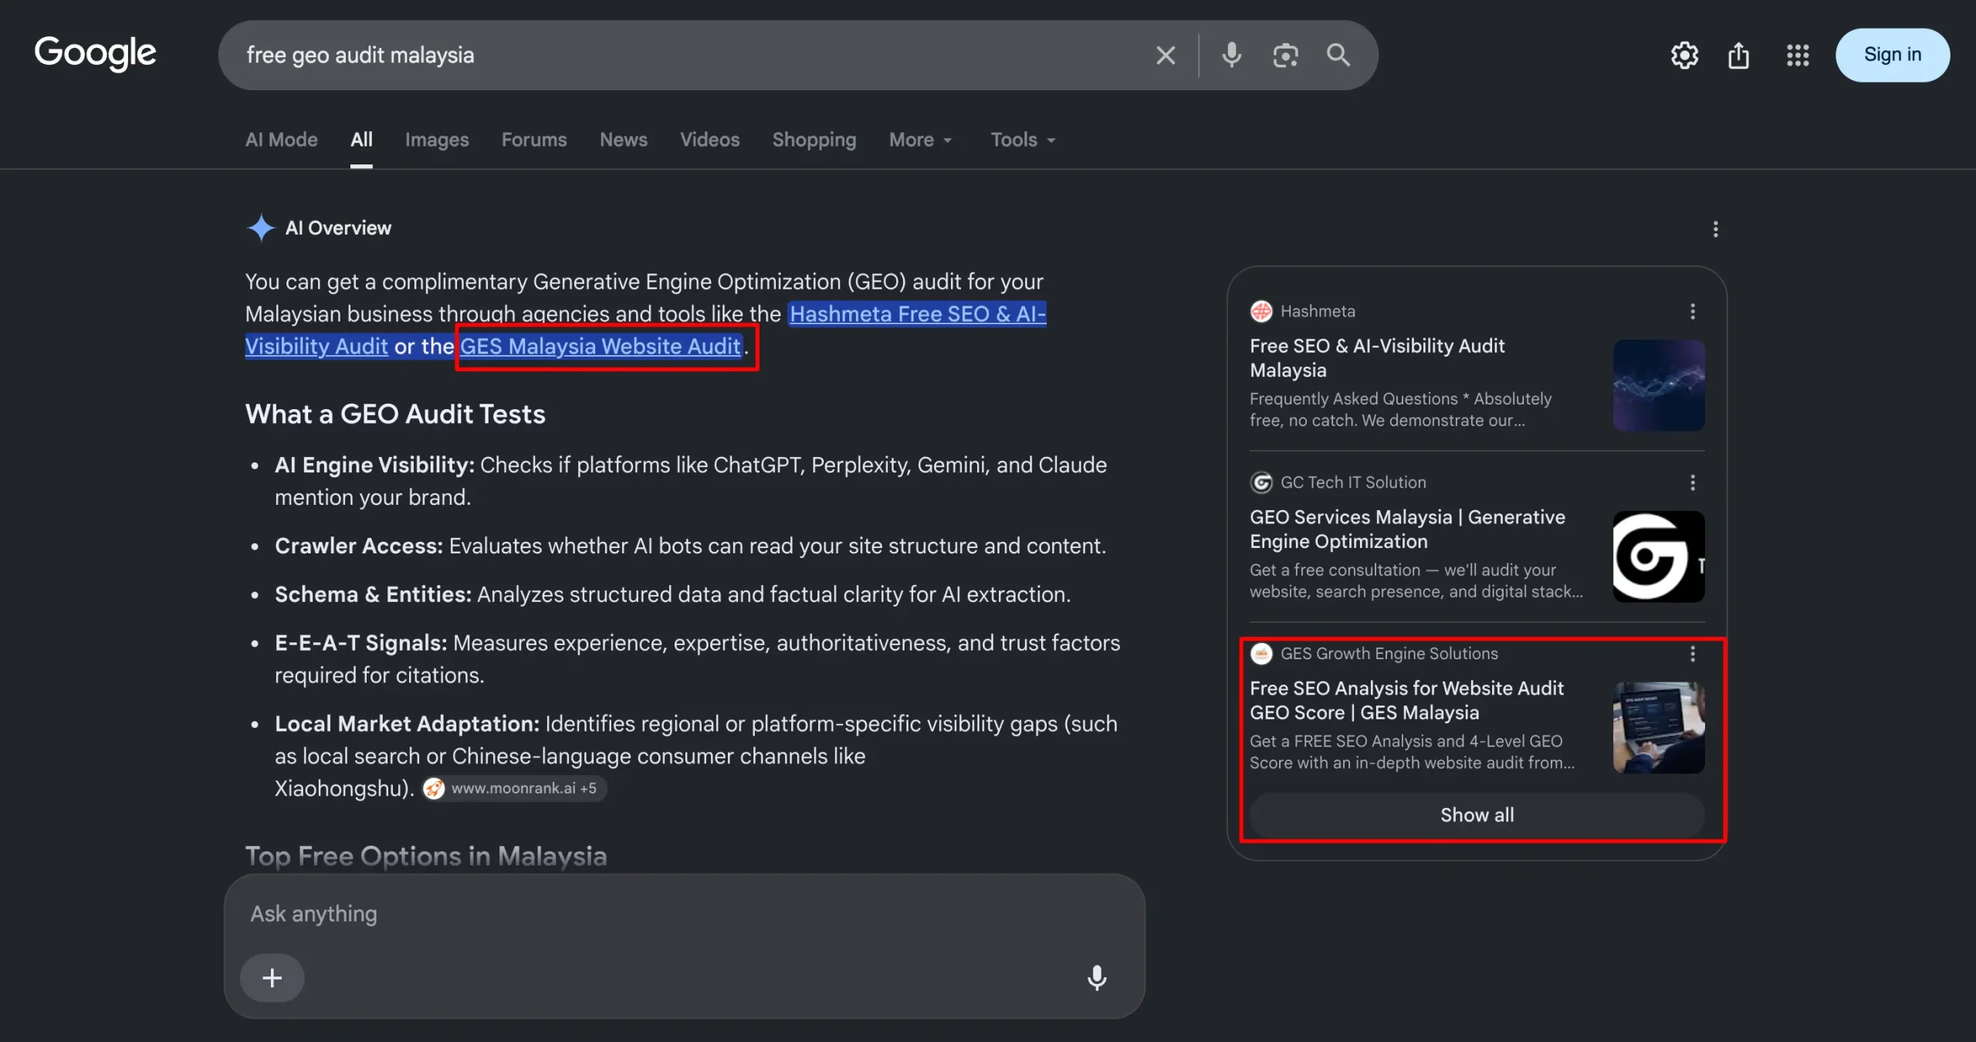1976x1042 pixels.
Task: Select the All results tab
Action: 361,140
